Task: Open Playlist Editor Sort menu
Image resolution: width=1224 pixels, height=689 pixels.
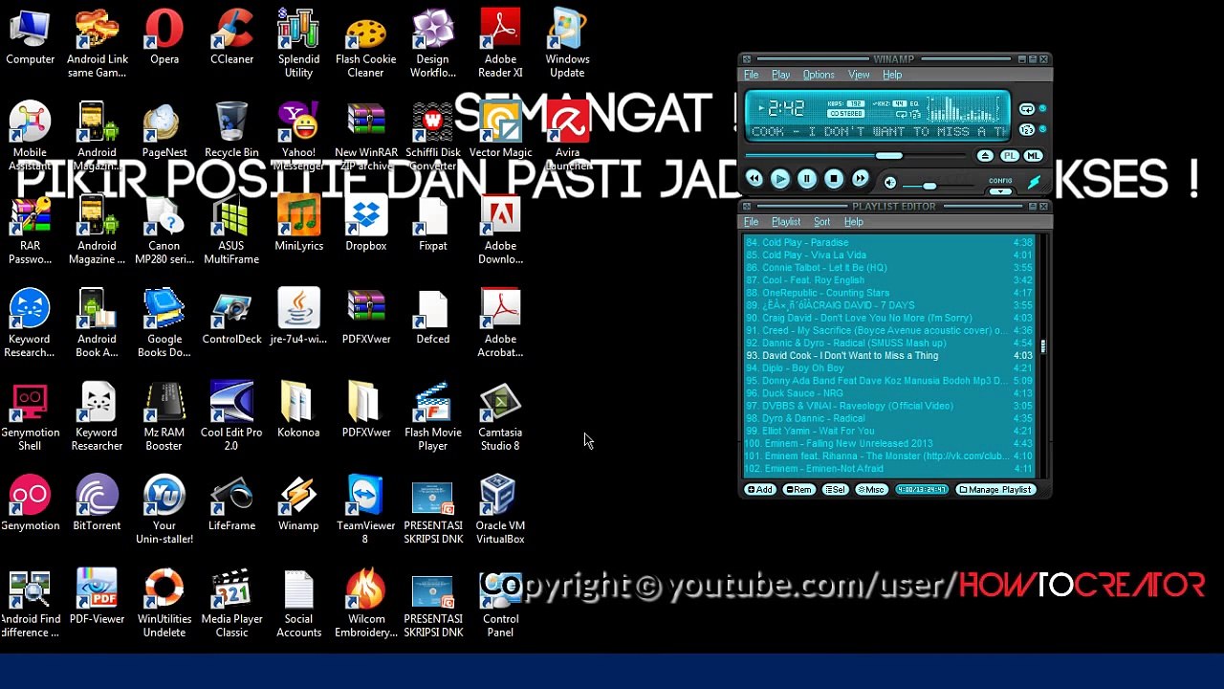Action: pos(821,222)
